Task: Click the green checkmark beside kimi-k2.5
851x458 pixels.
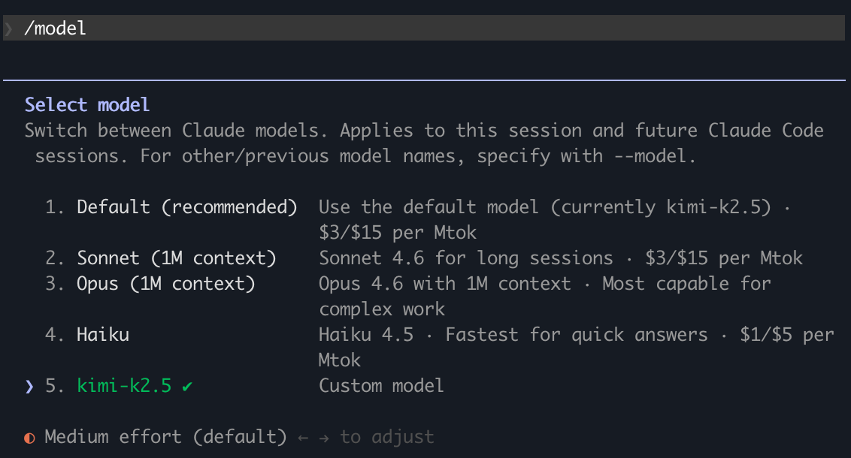Action: click(187, 386)
